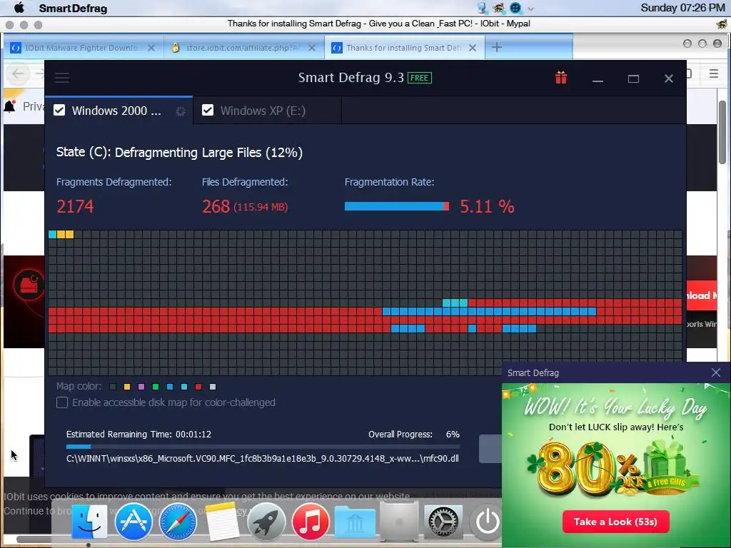Uncheck the Windows 2000 drive checkbox
This screenshot has height=548, width=731.
click(x=59, y=111)
